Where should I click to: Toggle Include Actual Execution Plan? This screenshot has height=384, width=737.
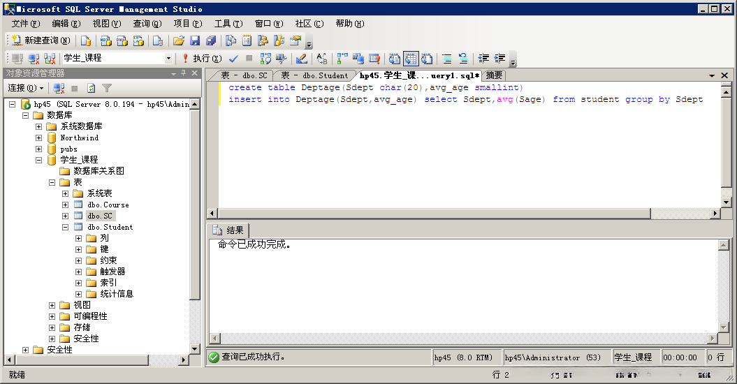[342, 59]
